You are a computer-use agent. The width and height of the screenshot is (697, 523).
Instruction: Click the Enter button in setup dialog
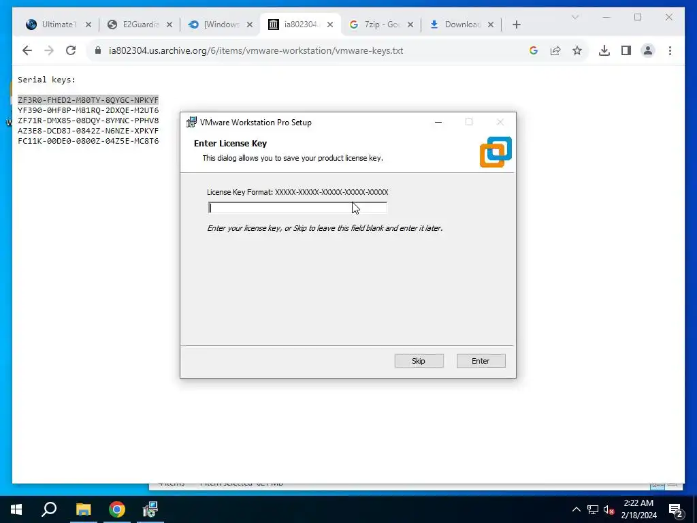(481, 361)
